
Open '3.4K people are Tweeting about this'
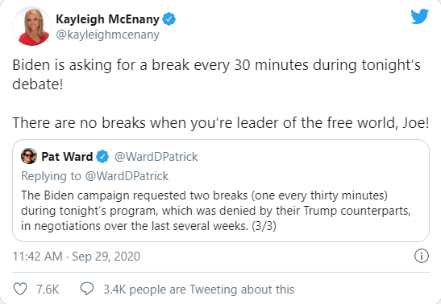[199, 290]
